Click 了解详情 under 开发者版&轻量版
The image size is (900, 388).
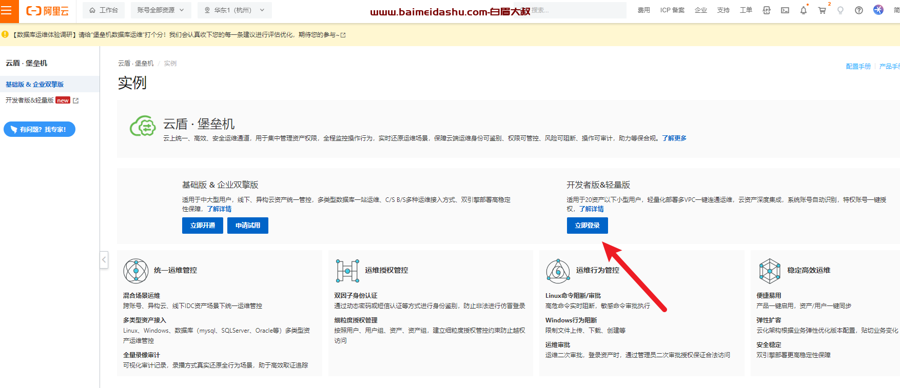[x=592, y=209]
